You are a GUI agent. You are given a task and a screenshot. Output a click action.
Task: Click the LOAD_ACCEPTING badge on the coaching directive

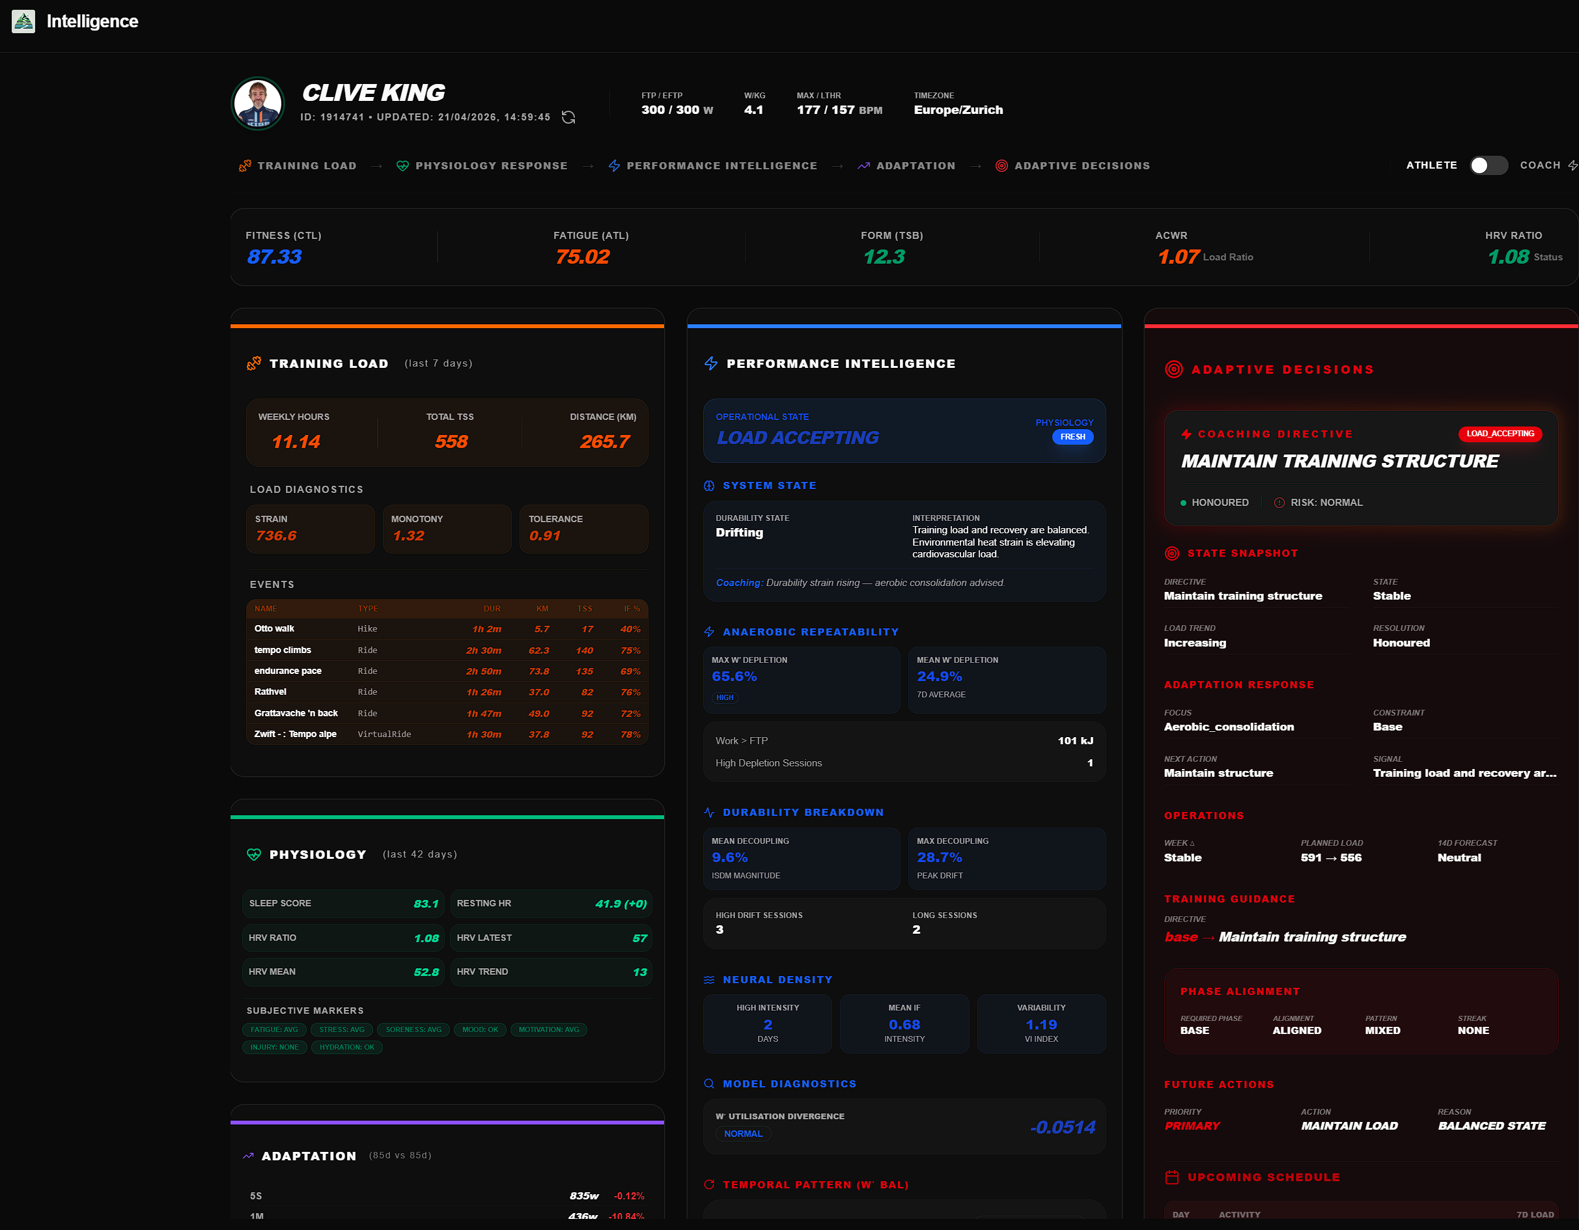tap(1500, 434)
